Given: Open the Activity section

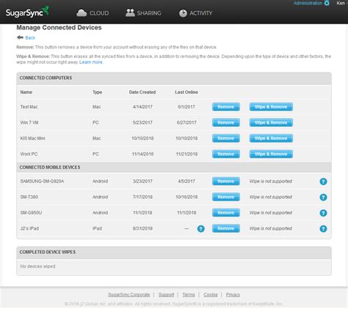Looking at the screenshot, I should 195,13.
